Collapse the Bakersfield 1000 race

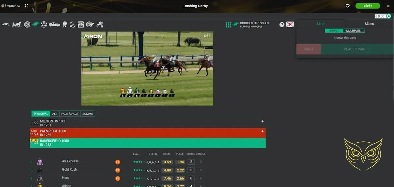tap(262, 141)
